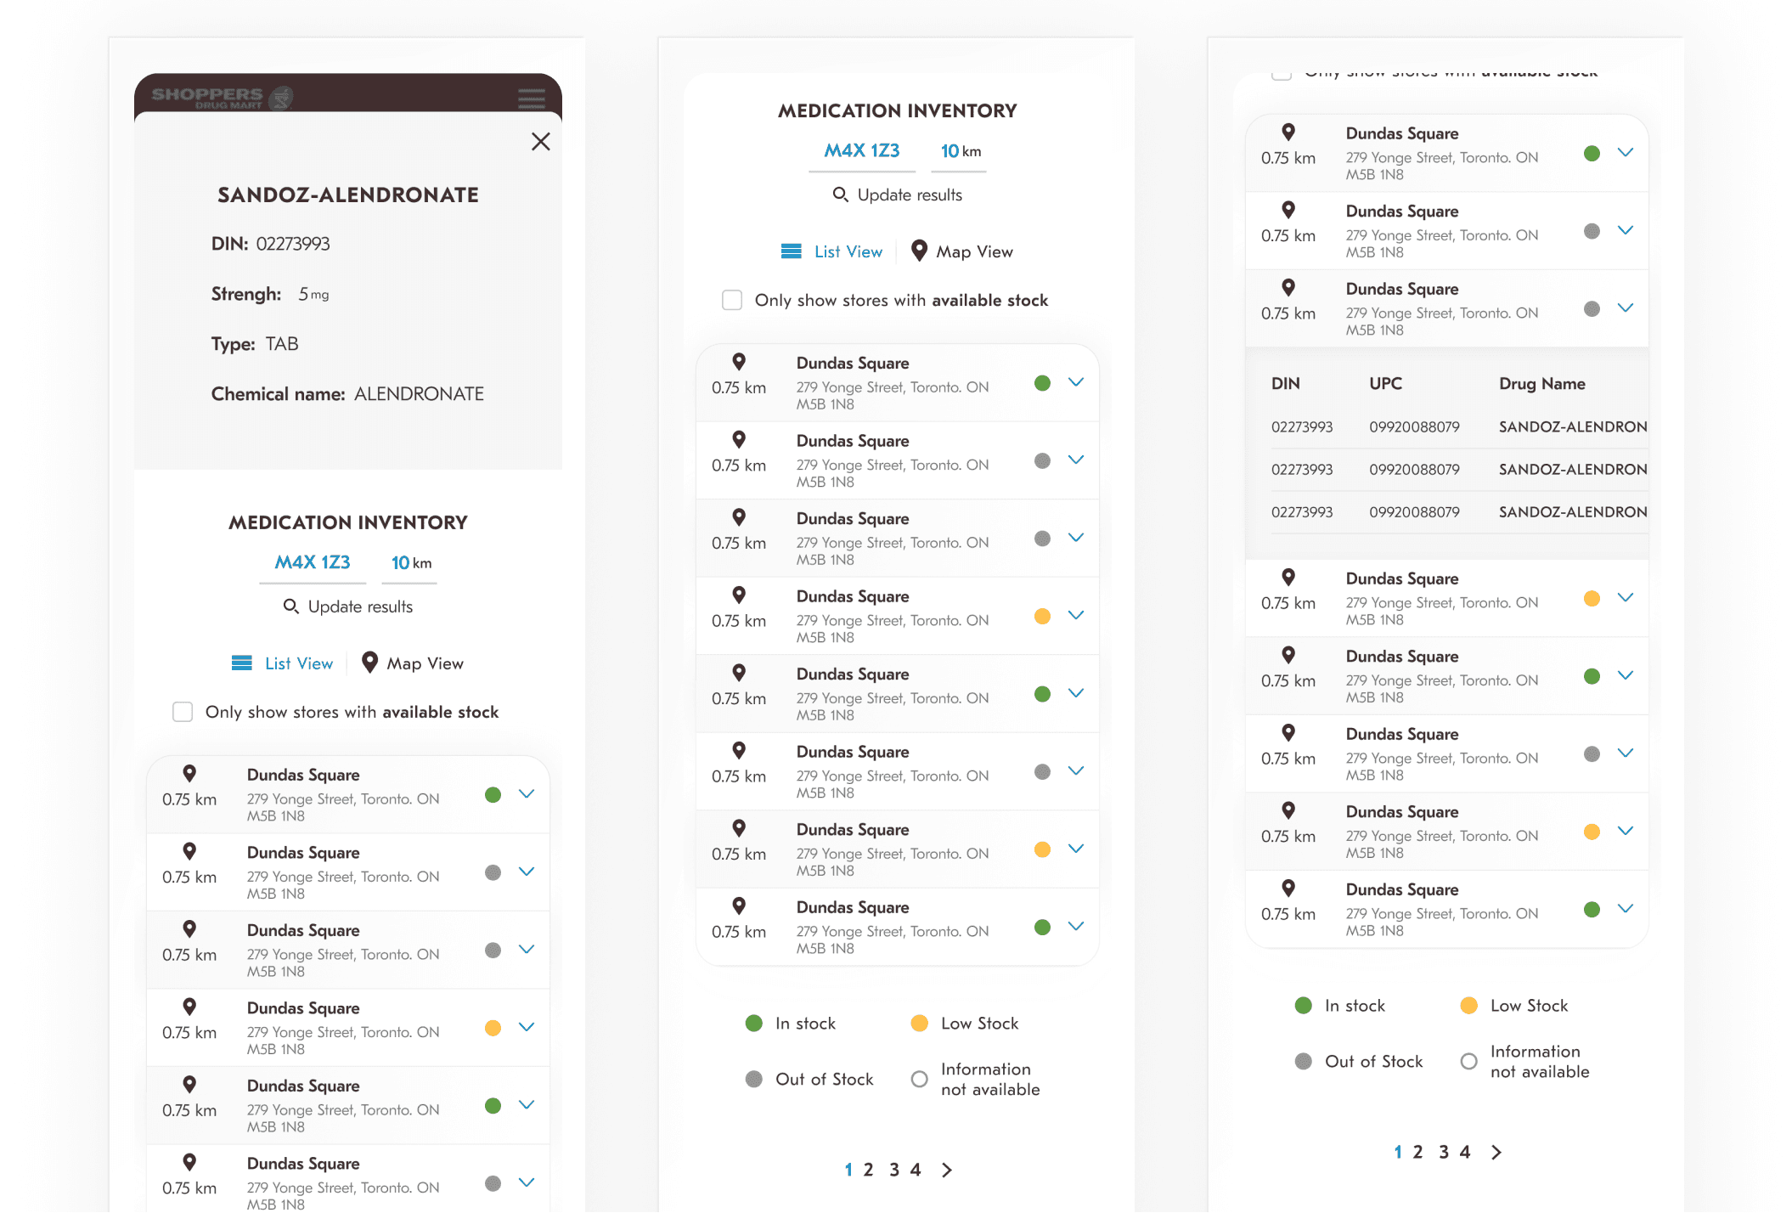Click location pin of first store, left panel
This screenshot has height=1213, width=1792.
coord(189,773)
